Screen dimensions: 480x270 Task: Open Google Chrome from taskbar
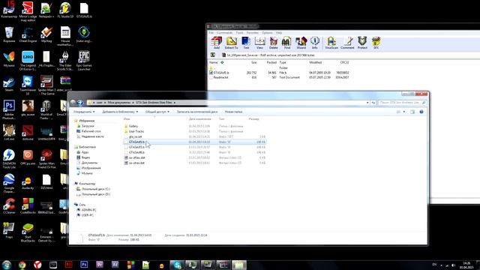tap(22, 265)
